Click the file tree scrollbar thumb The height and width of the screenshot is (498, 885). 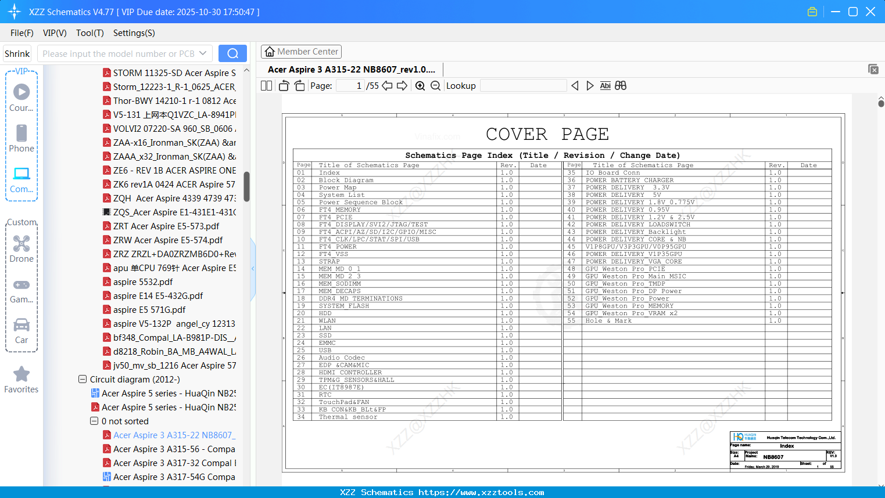pyautogui.click(x=246, y=186)
